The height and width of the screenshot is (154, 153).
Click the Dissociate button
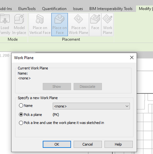tap(88, 86)
